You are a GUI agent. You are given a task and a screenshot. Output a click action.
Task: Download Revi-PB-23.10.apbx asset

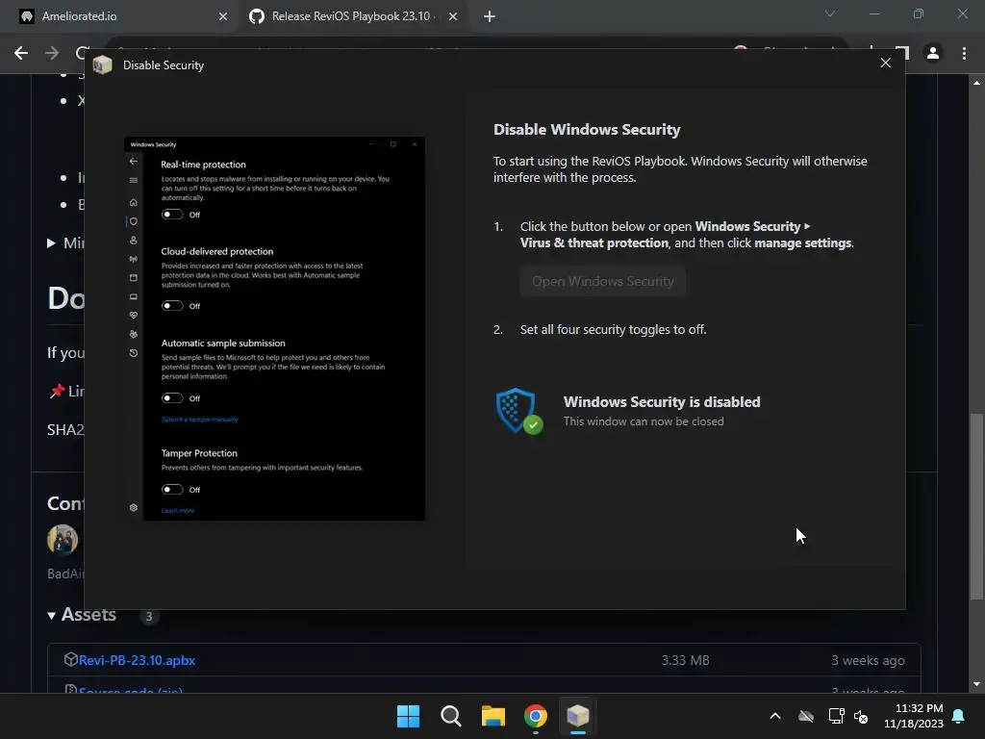(137, 660)
